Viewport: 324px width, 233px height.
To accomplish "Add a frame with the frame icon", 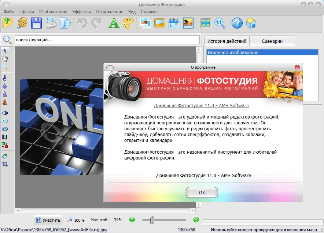I will pos(160,23).
